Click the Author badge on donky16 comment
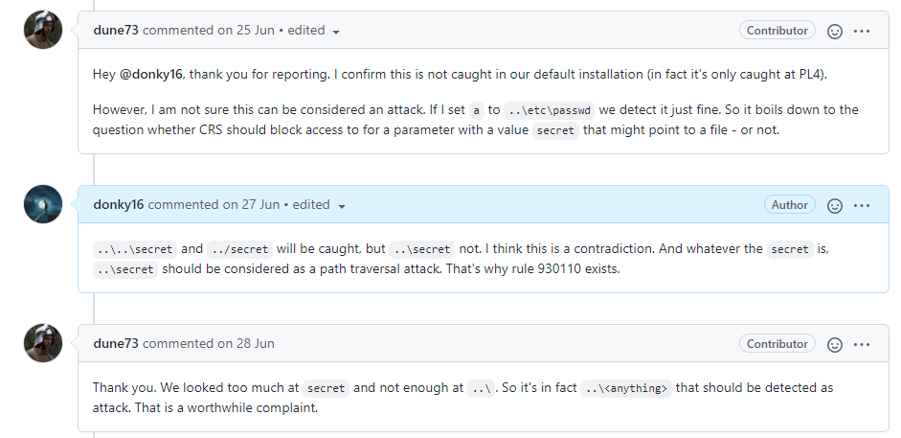Screen dimensions: 901x438 click(789, 205)
